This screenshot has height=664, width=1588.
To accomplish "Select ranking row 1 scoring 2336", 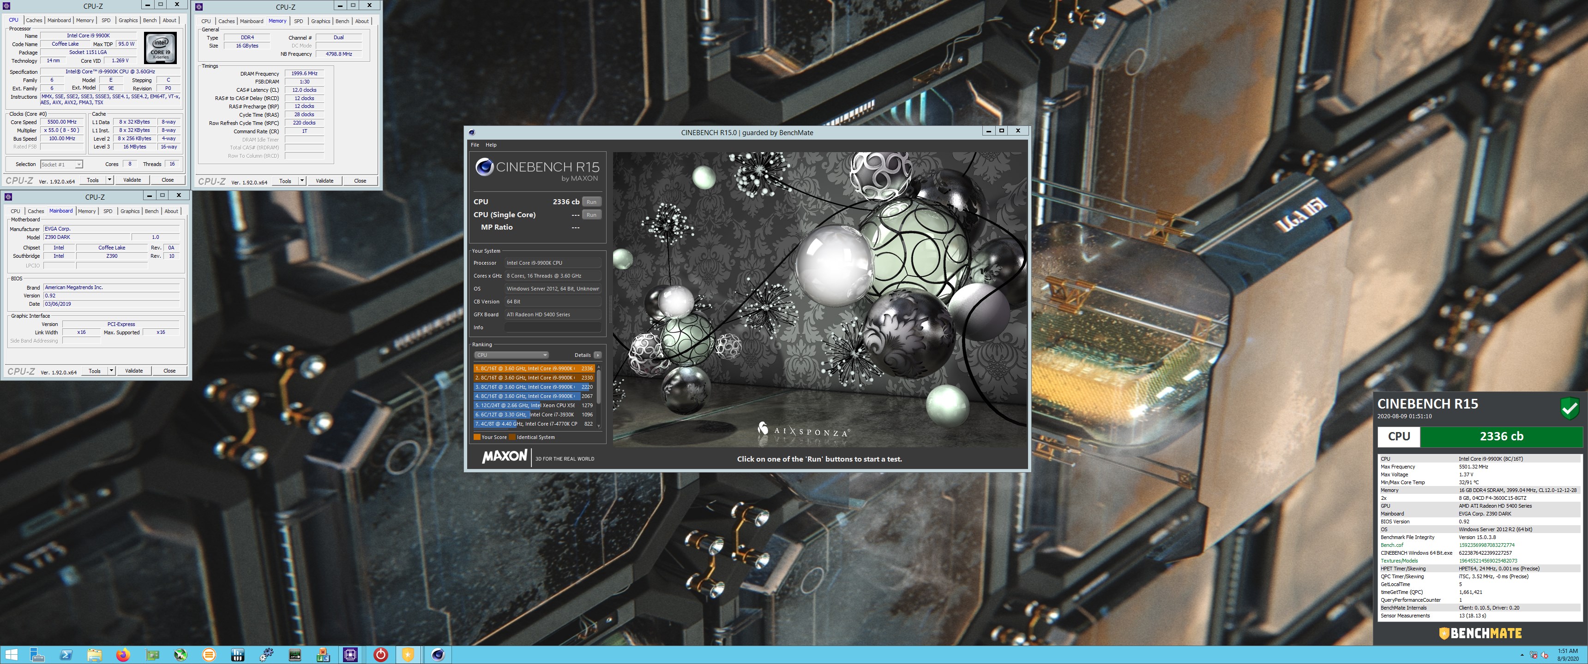I will (534, 368).
